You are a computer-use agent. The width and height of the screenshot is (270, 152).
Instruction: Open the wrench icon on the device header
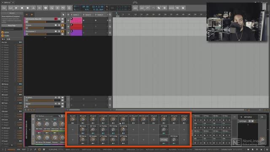59,116
